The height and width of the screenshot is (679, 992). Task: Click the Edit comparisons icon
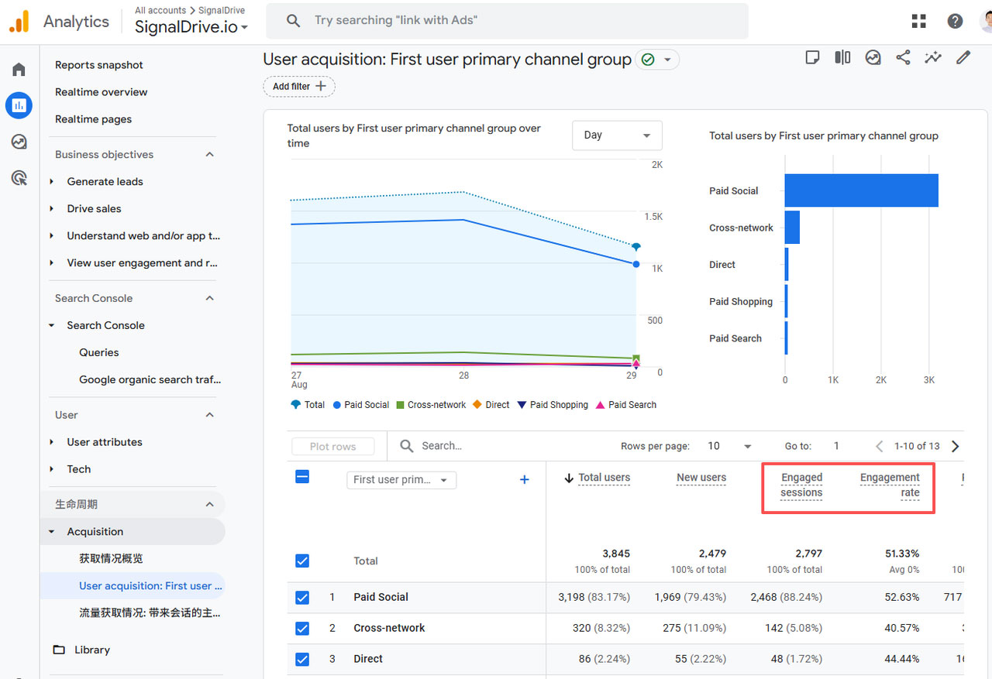coord(842,57)
